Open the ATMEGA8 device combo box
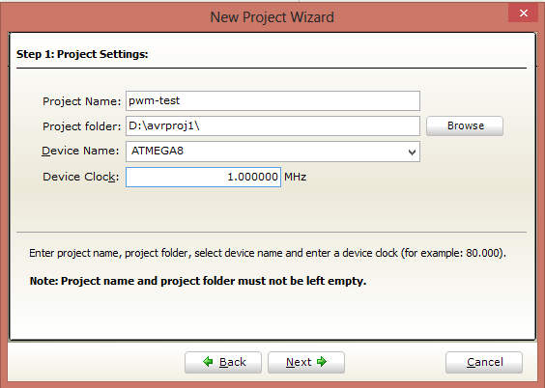 pyautogui.click(x=272, y=152)
